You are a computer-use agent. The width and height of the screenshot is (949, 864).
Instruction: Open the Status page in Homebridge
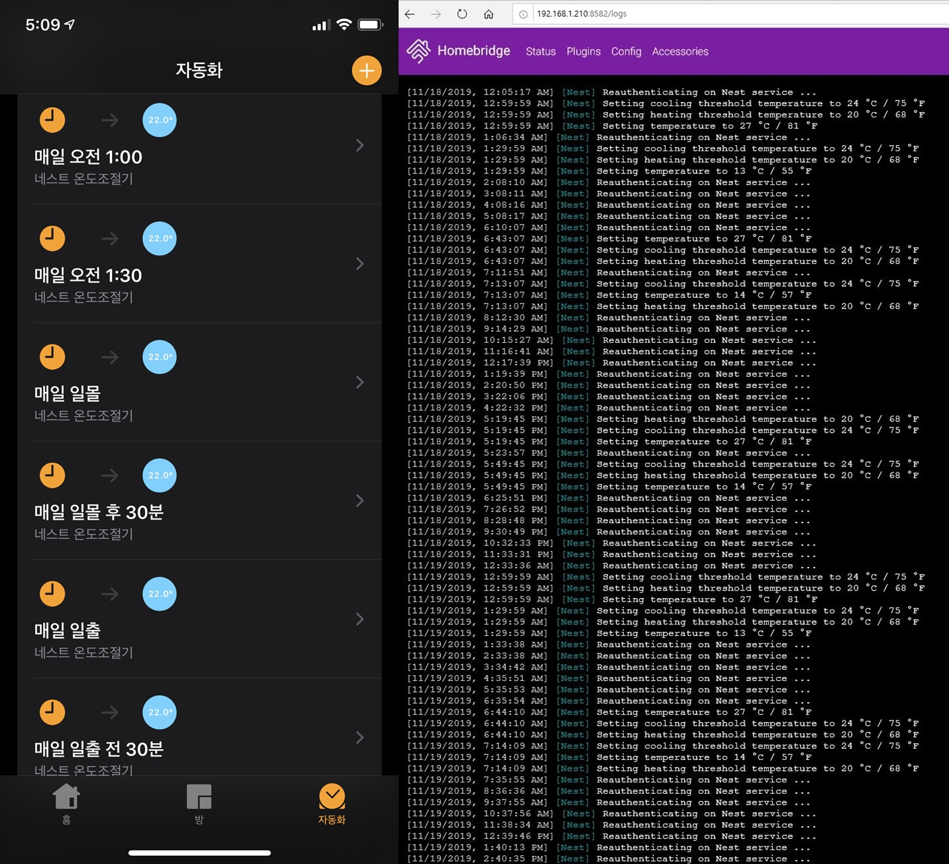coord(541,51)
